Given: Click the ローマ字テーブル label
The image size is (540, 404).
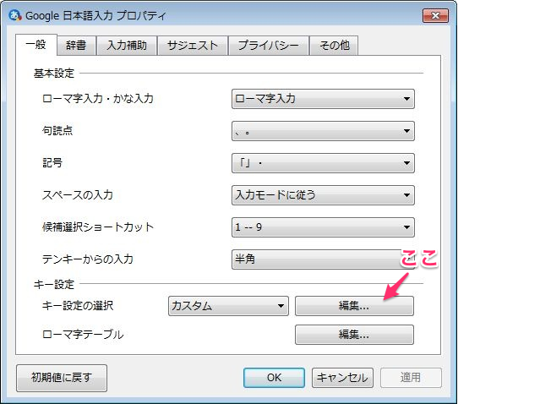Looking at the screenshot, I should click(83, 335).
